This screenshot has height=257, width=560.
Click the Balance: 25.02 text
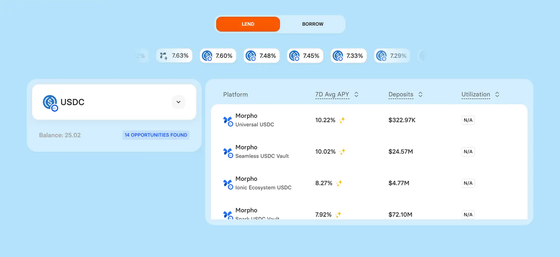coord(60,135)
